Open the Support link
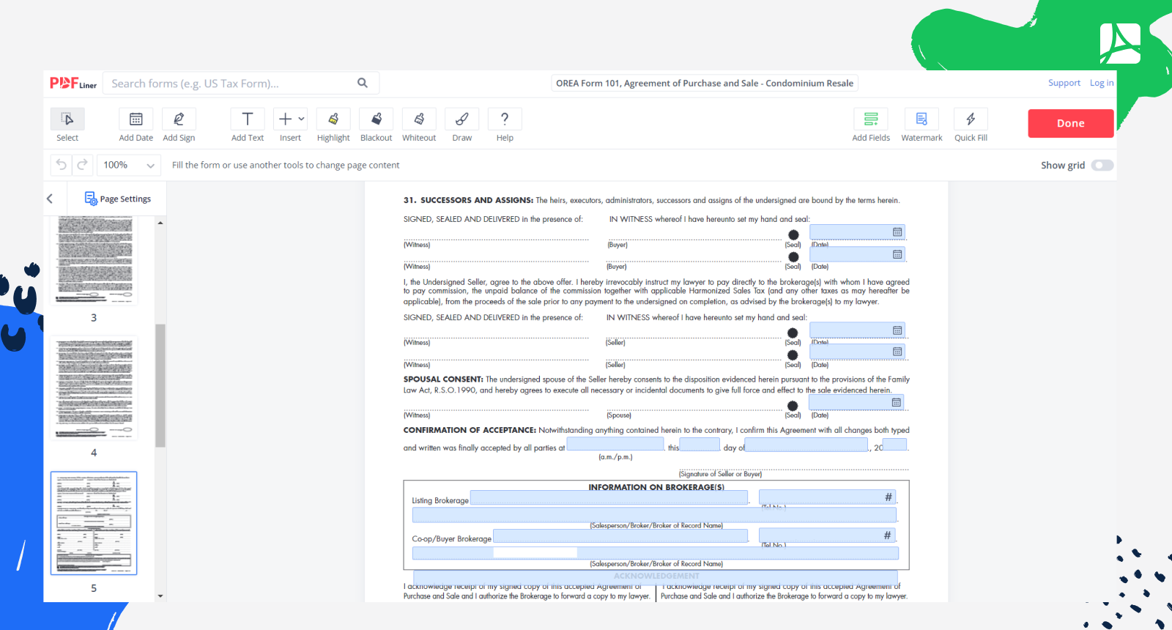The width and height of the screenshot is (1172, 630). [1064, 83]
